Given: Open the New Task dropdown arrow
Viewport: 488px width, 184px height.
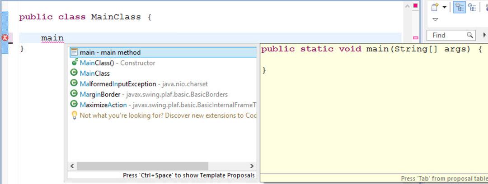Looking at the screenshot, I should [445, 7].
